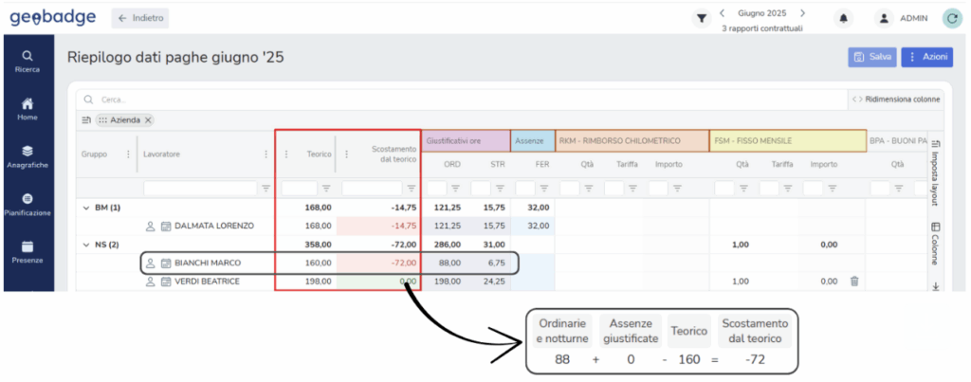971x382 pixels.
Task: Click the person icon for DALMATA LORENZO
Action: coord(151,227)
